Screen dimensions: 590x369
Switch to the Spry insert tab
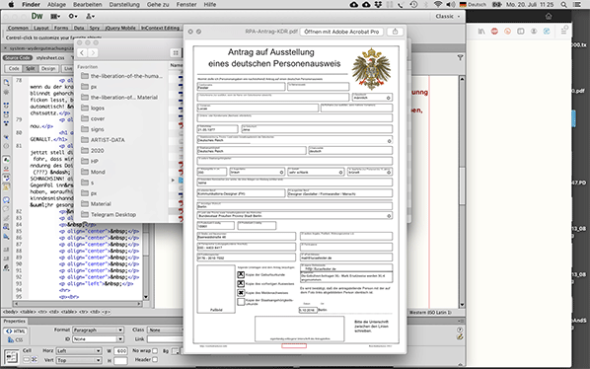pyautogui.click(x=95, y=28)
